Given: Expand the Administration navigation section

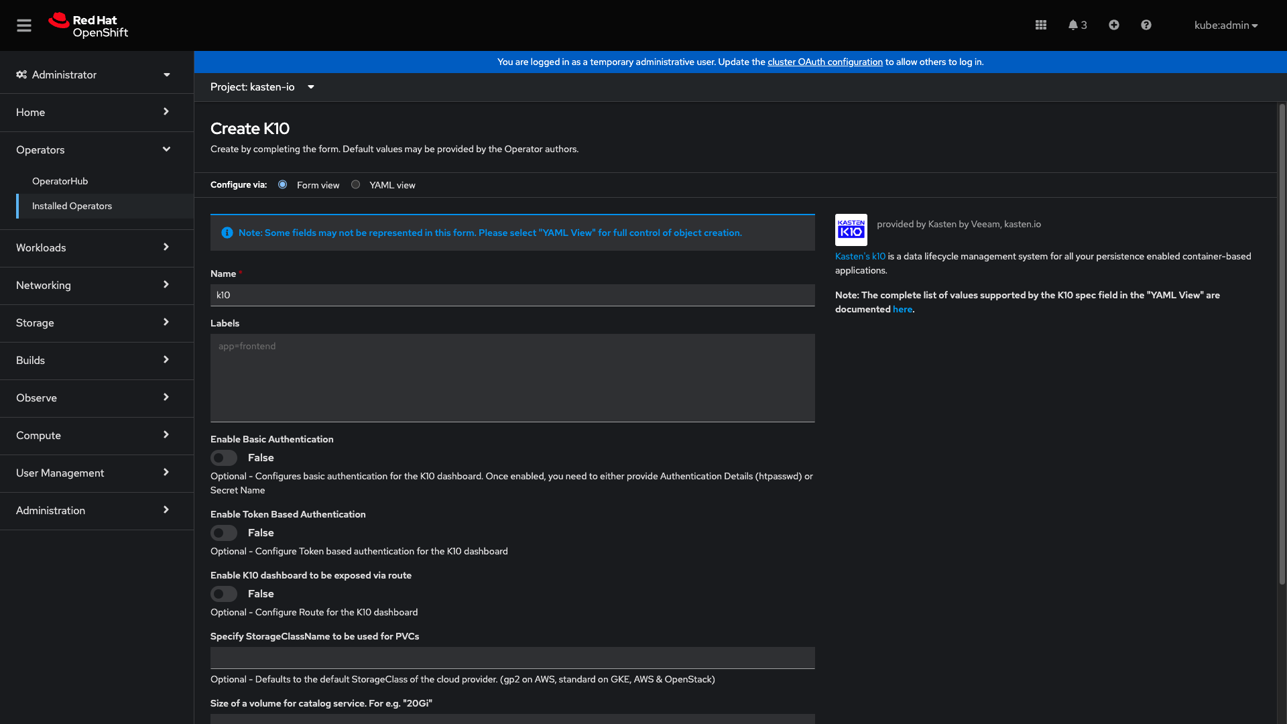Looking at the screenshot, I should [x=97, y=510].
